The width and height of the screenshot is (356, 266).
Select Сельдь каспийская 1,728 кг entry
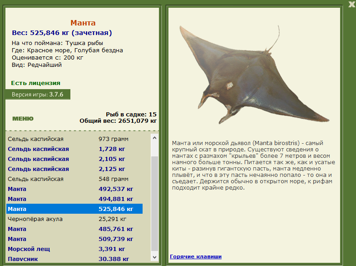[74, 149]
